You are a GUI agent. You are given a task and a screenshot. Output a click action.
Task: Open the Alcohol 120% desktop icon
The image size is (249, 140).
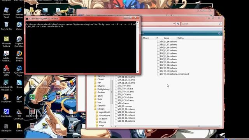(x=6, y=71)
